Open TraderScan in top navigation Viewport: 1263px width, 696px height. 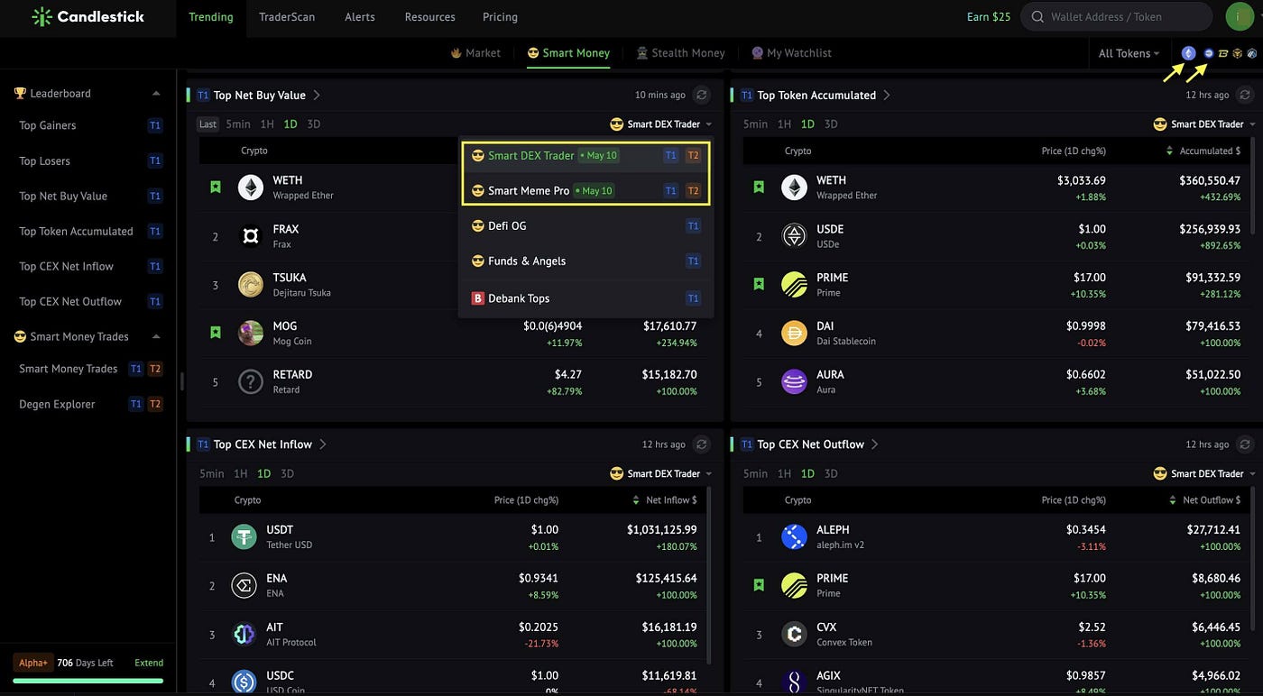click(x=287, y=16)
